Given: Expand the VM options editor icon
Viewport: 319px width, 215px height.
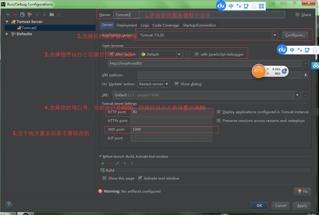Looking at the screenshot, I should pos(306,75).
